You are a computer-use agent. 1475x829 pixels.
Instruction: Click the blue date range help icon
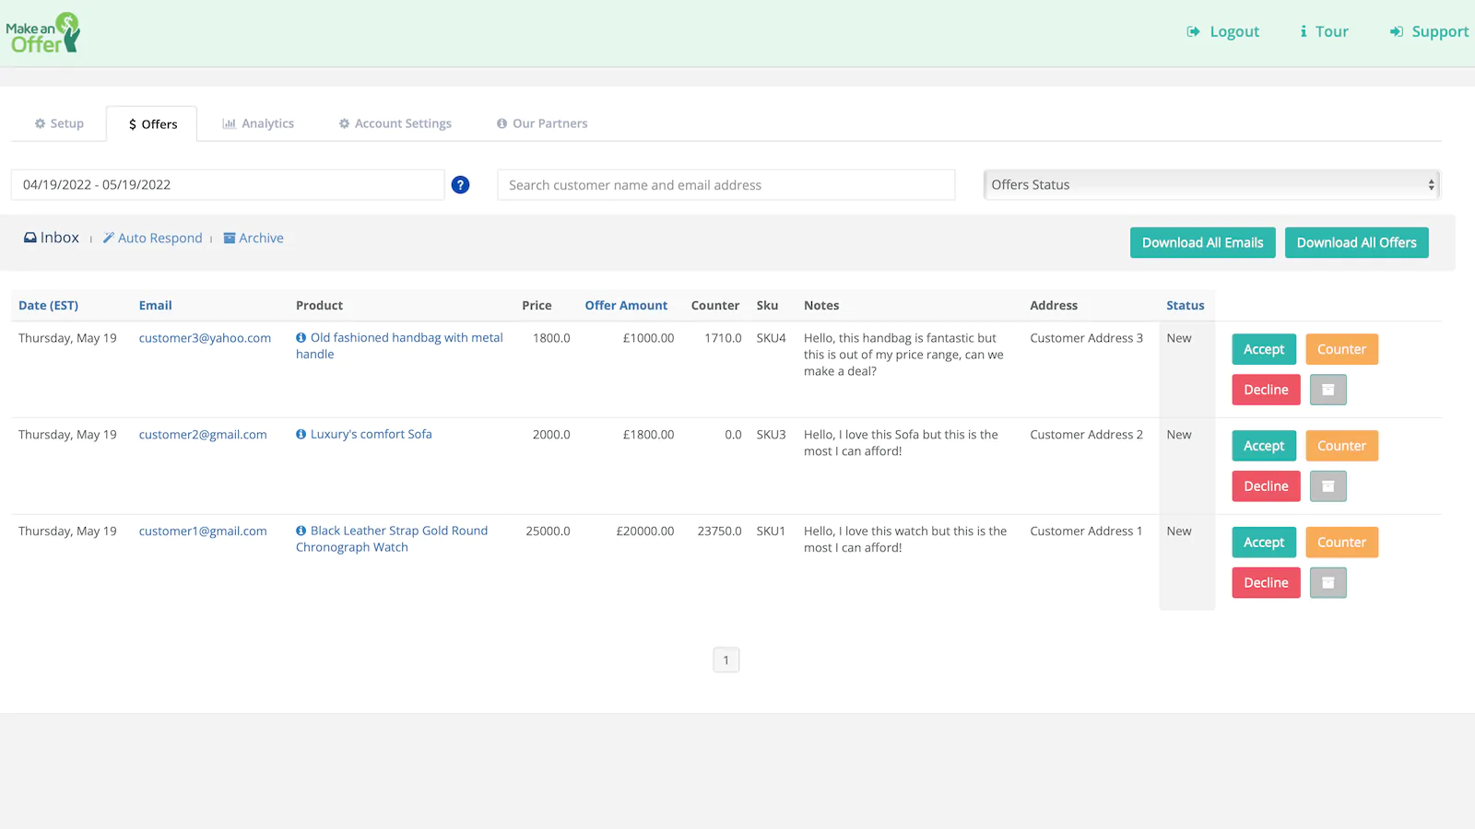(460, 185)
